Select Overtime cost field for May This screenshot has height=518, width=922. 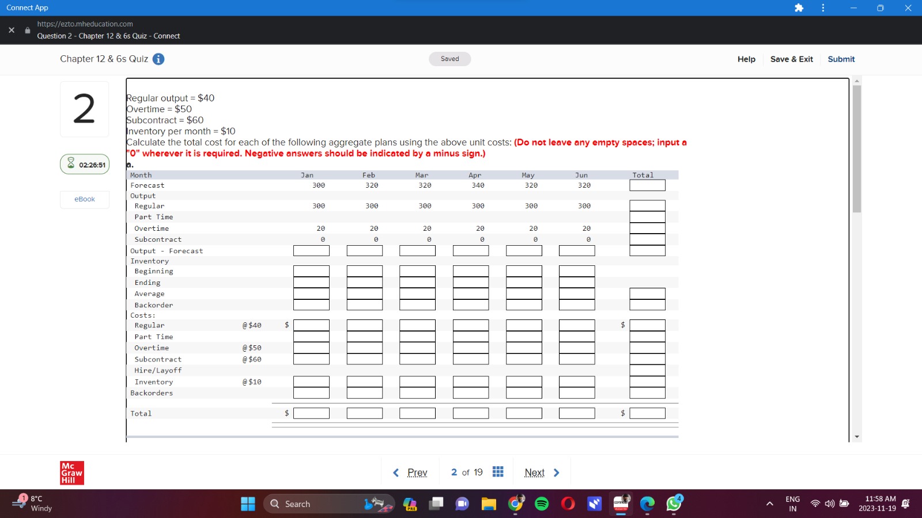pos(524,348)
